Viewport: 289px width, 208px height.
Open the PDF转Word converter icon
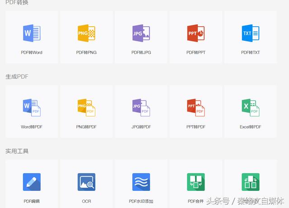32,33
